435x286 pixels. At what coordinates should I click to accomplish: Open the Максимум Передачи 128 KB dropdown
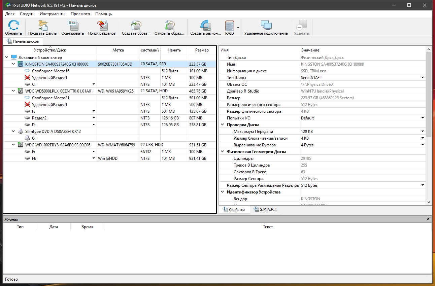[x=423, y=132]
